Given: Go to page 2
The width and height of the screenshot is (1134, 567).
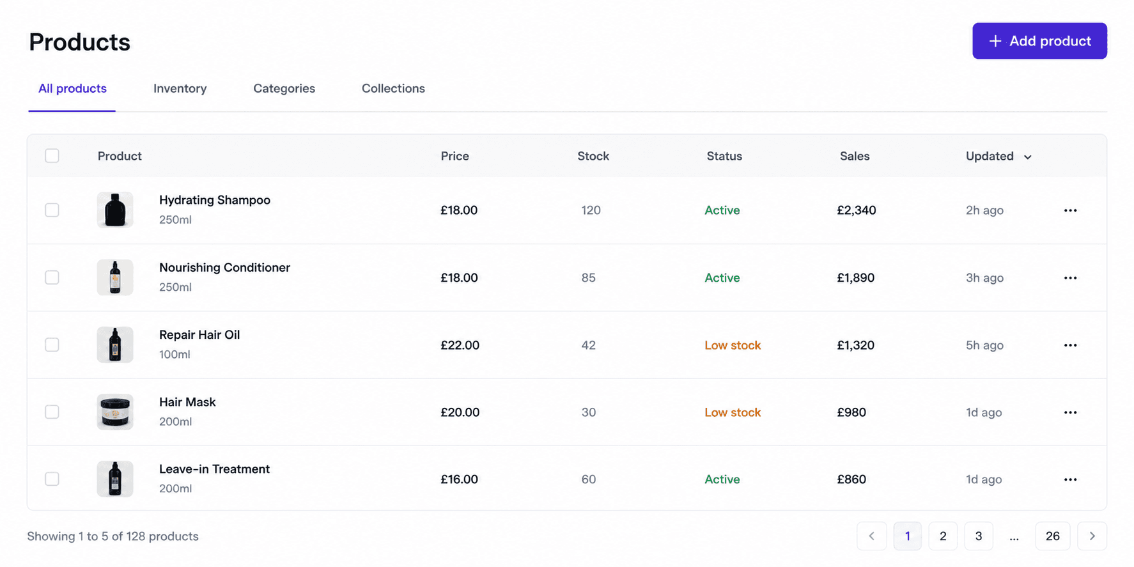Looking at the screenshot, I should 943,536.
